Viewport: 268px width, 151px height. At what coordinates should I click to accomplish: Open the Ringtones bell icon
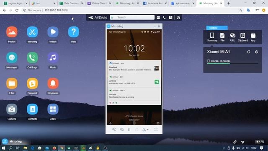[x=53, y=83]
